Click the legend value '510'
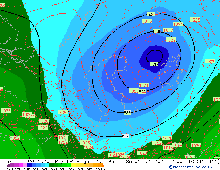This screenshot has height=170, width=220. pyautogui.click(x=36, y=169)
